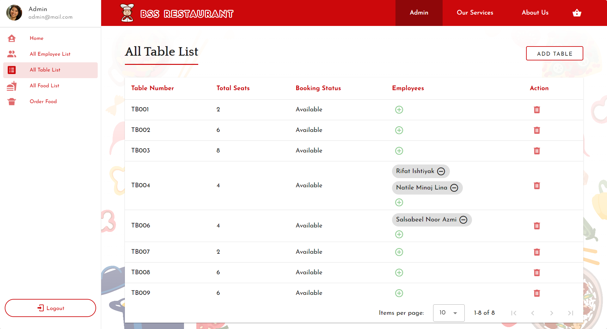The image size is (607, 329).
Task: Click the All Table List table icon
Action: tap(11, 70)
